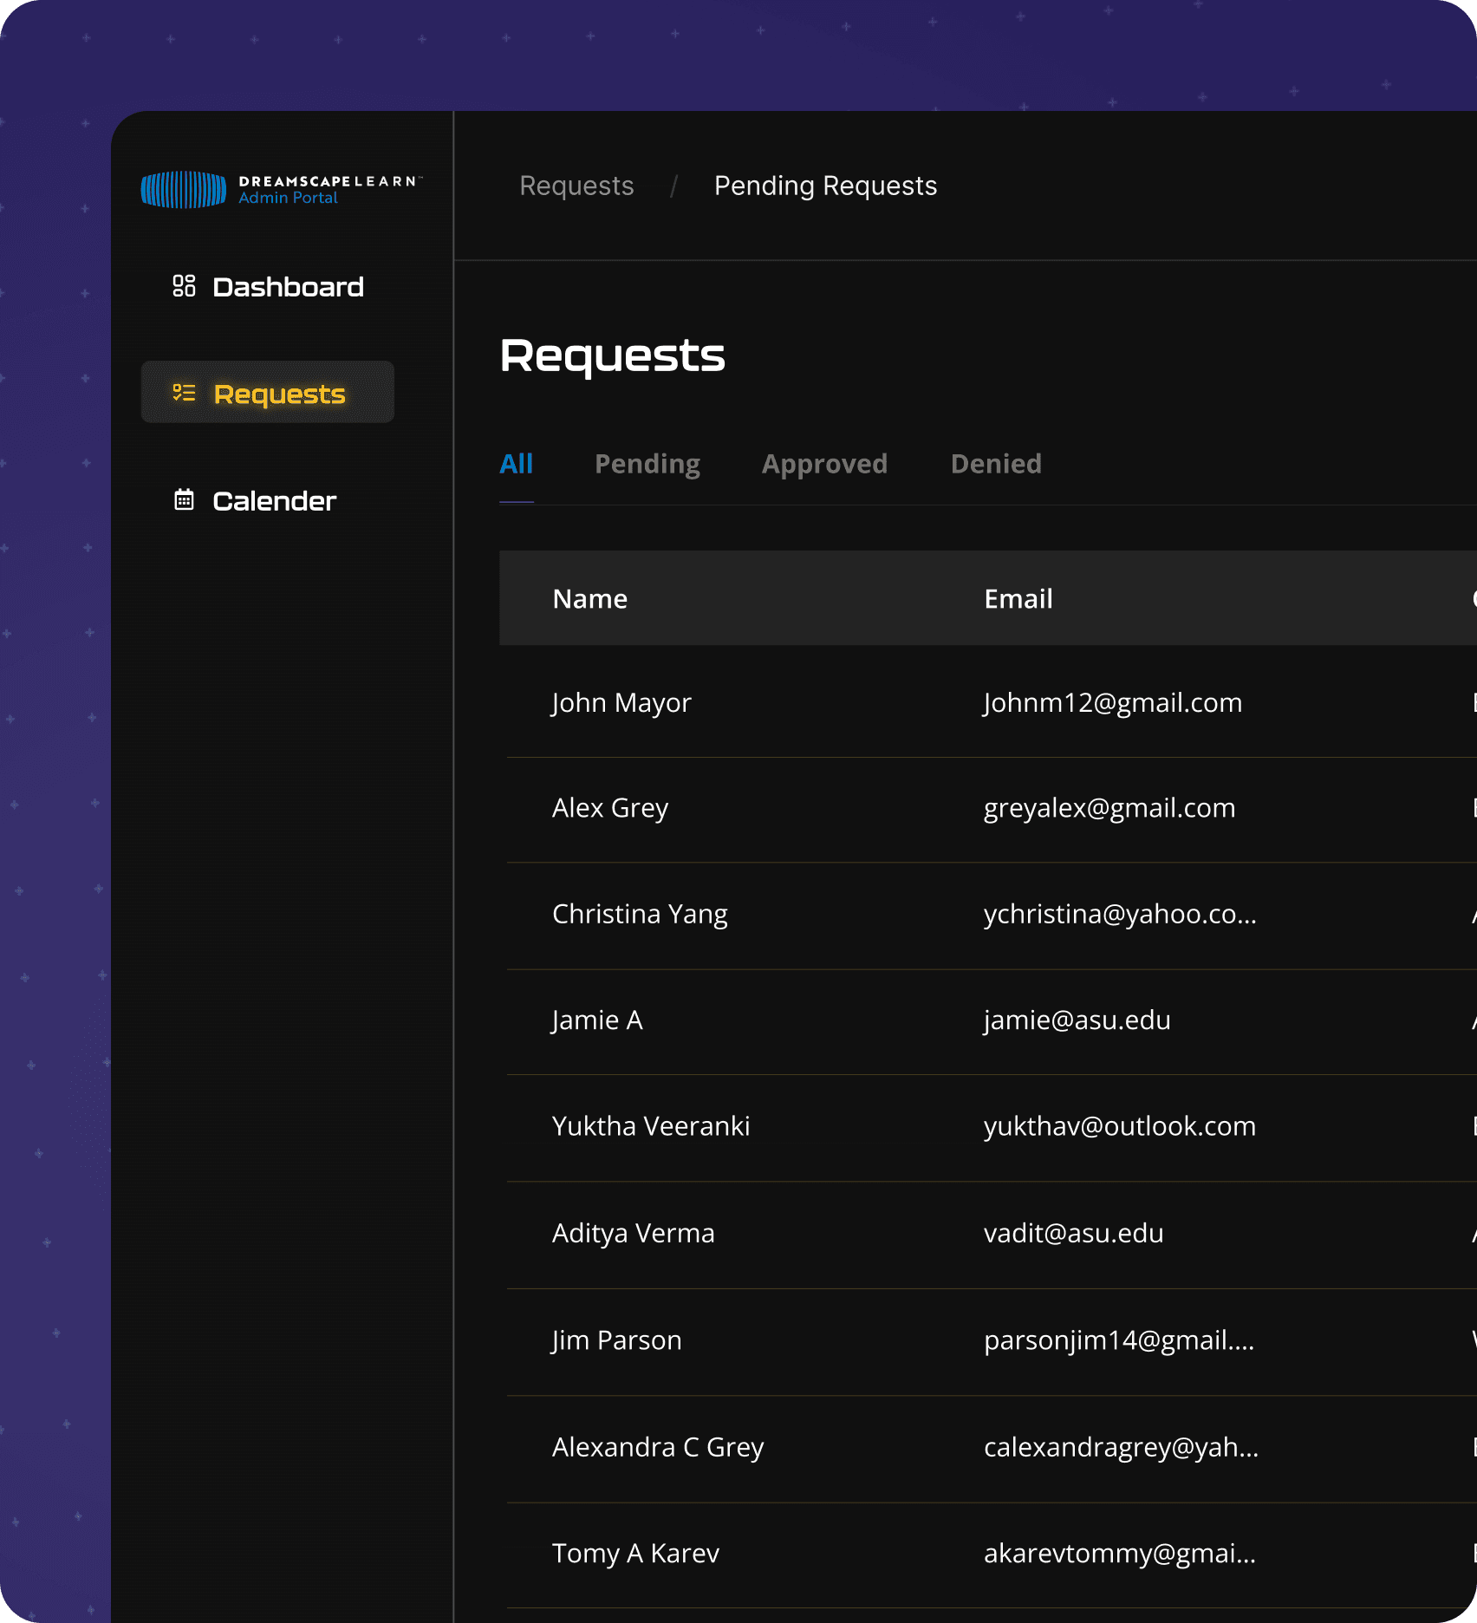Viewport: 1477px width, 1623px height.
Task: Click the Jim Parson name cell
Action: click(x=616, y=1340)
